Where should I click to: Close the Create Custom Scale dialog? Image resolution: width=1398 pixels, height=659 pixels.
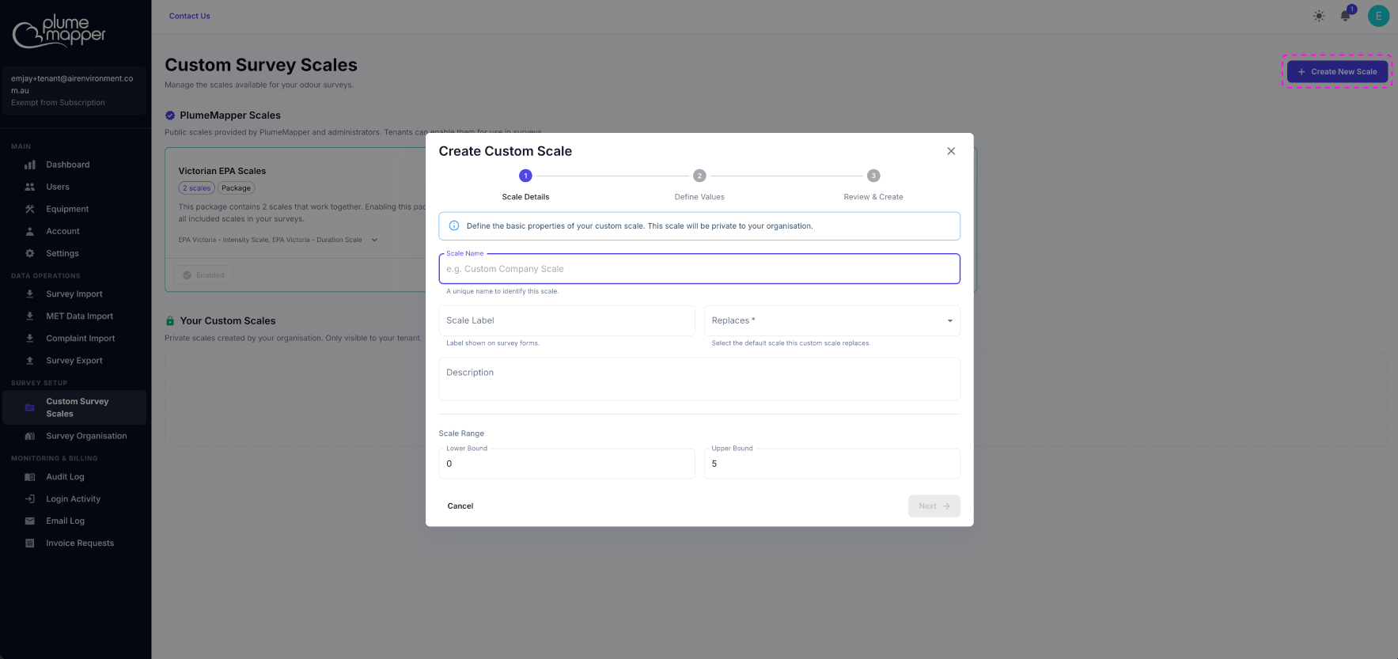point(951,151)
